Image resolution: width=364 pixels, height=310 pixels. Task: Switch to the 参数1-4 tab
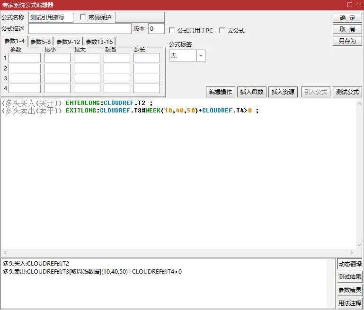14,41
